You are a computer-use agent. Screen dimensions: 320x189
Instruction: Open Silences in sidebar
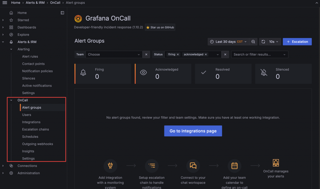[x=28, y=78]
